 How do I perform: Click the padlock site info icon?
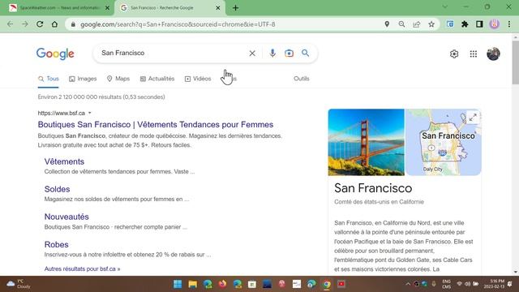tap(73, 24)
